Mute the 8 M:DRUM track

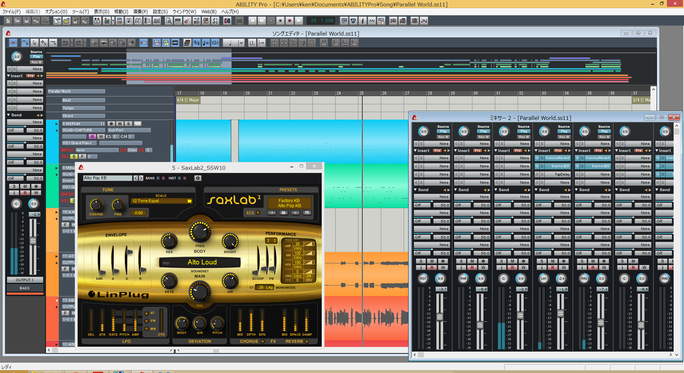click(x=120, y=124)
